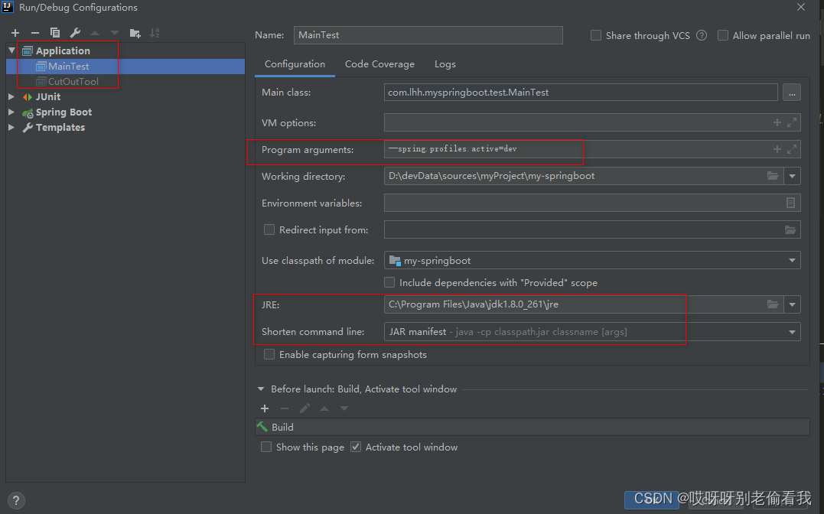Close the Run/Debug Configurations dialog
824x514 pixels.
(801, 7)
